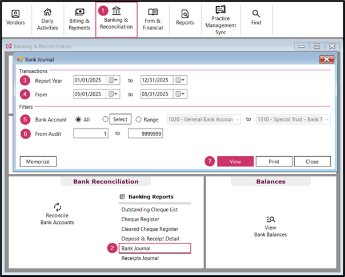Minimize the Banking & Reconciliation window

click(x=302, y=46)
